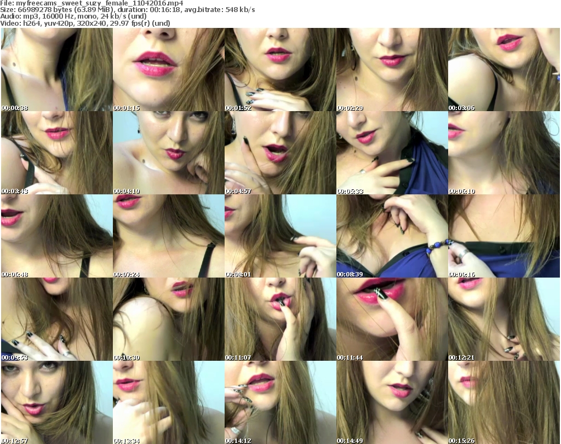Select the frame marked 00:01:15
This screenshot has height=444, width=561.
pyautogui.click(x=169, y=70)
